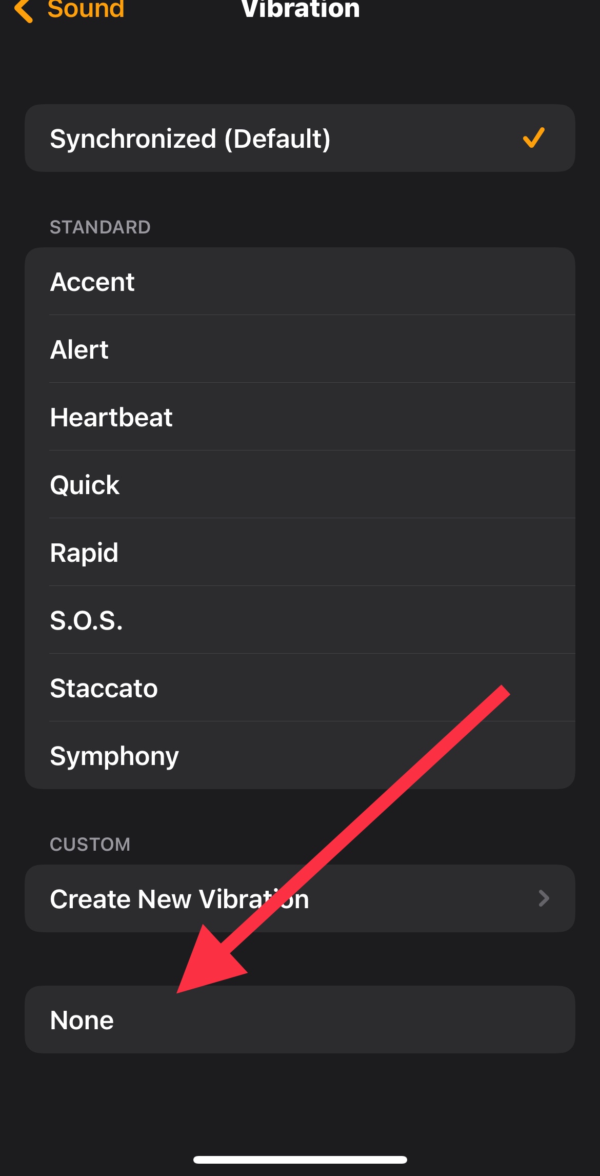Tap the Vibration page title

pos(301,9)
